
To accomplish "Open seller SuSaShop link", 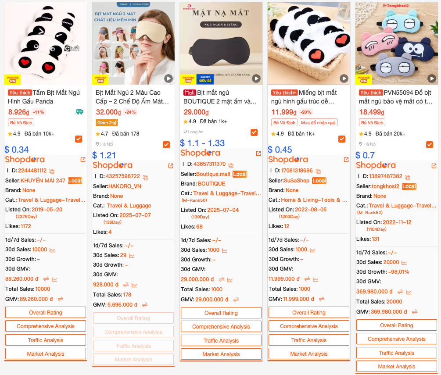I will [297, 180].
